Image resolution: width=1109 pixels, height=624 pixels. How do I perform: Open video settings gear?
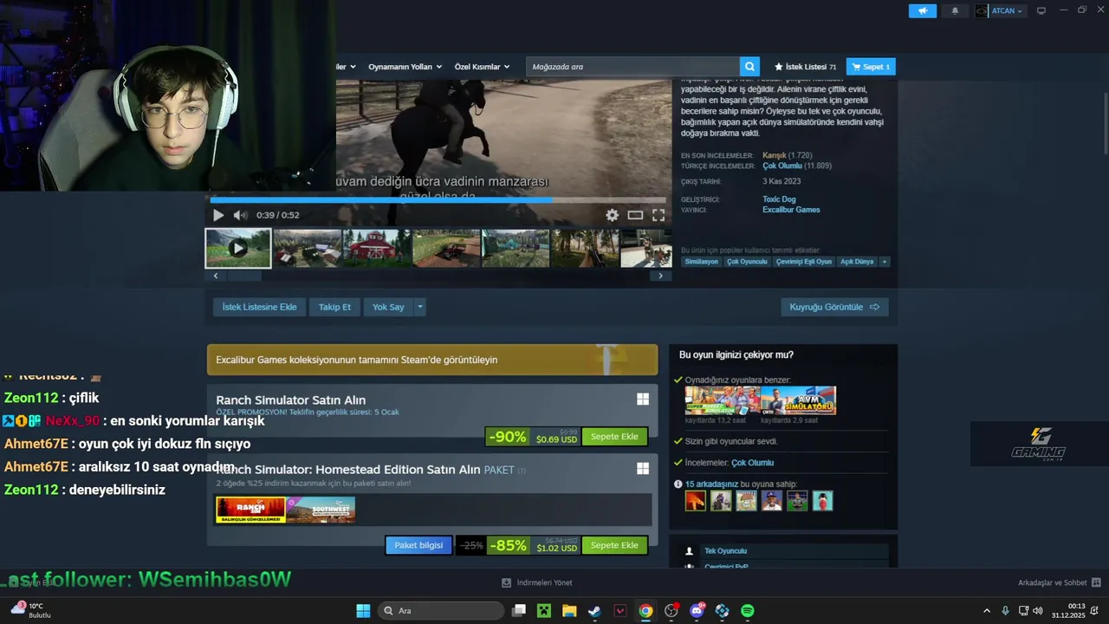[x=612, y=215]
